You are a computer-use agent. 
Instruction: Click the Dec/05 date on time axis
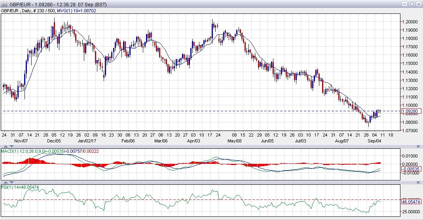tap(54, 140)
